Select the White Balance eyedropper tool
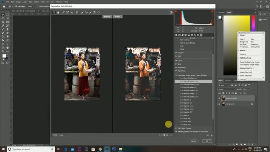This screenshot has width=270, height=152. 63,12
